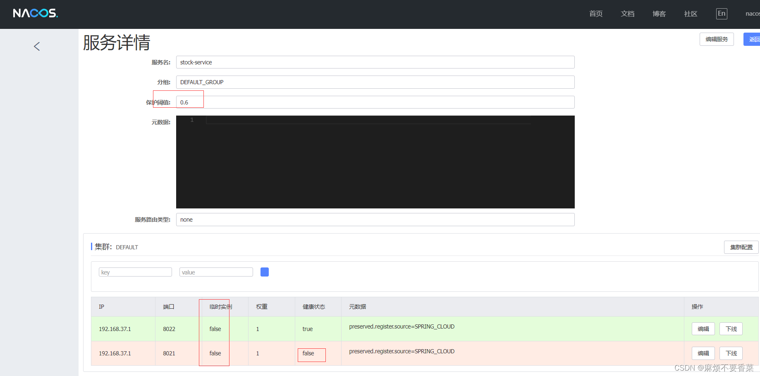Click inside the 元数据 code editor
Image resolution: width=760 pixels, height=376 pixels.
[x=375, y=162]
